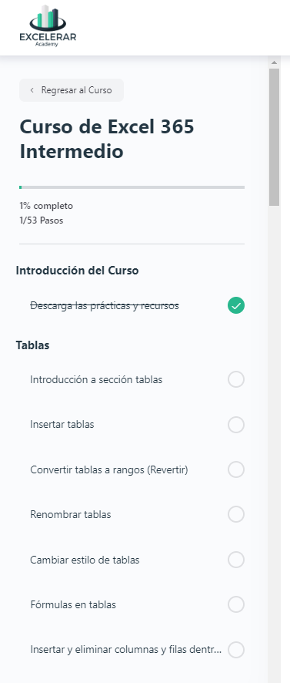
Task: Open the Introducción a sección tablas lesson
Action: coord(96,380)
